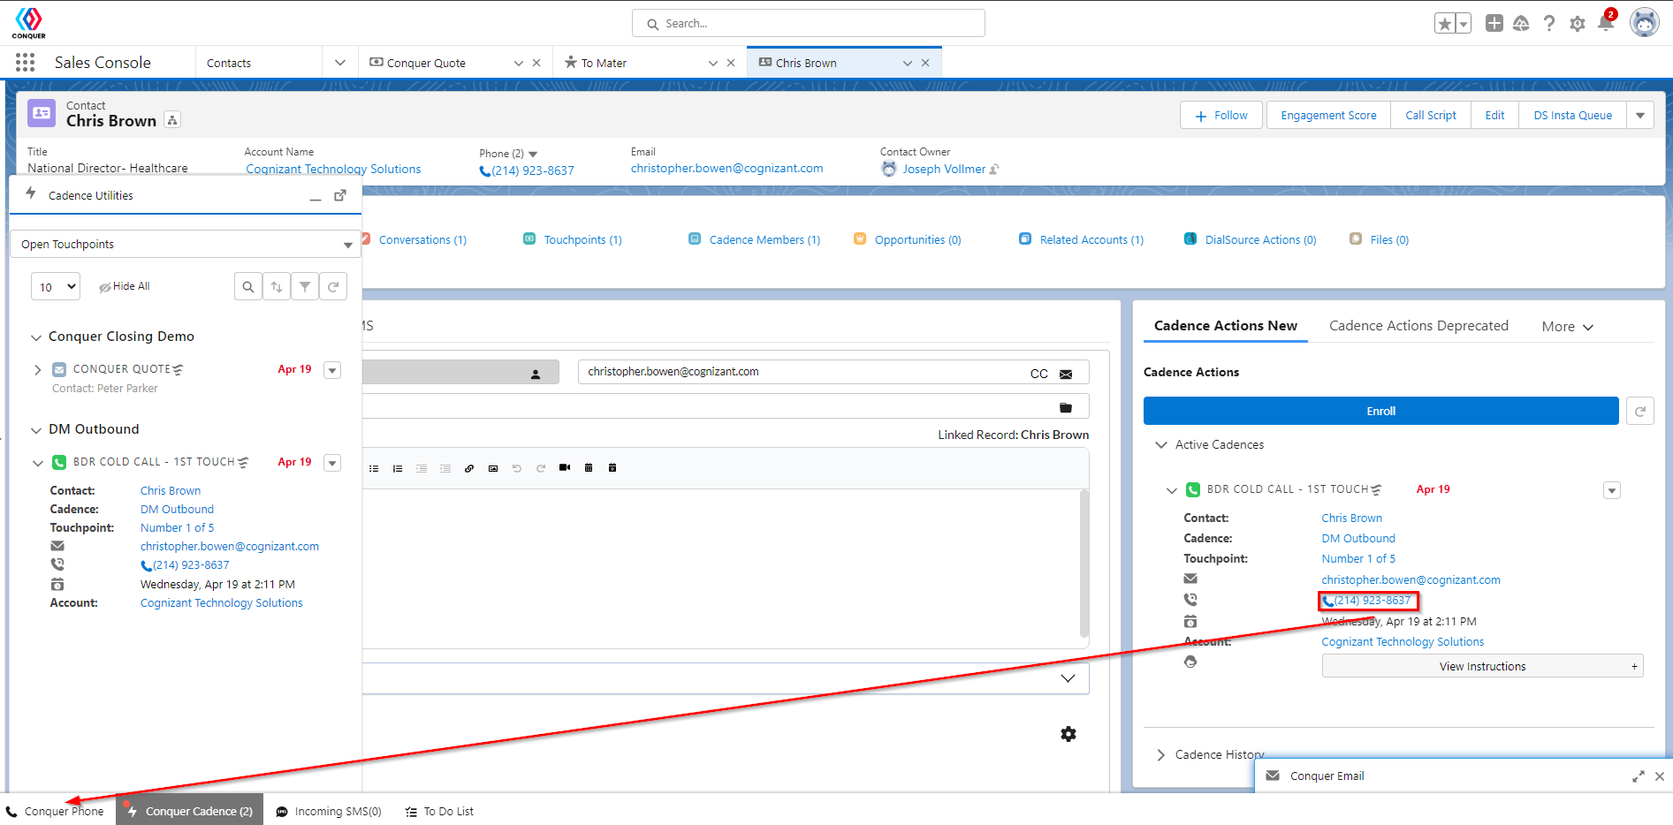Expand the Conquer Email window

1638,776
